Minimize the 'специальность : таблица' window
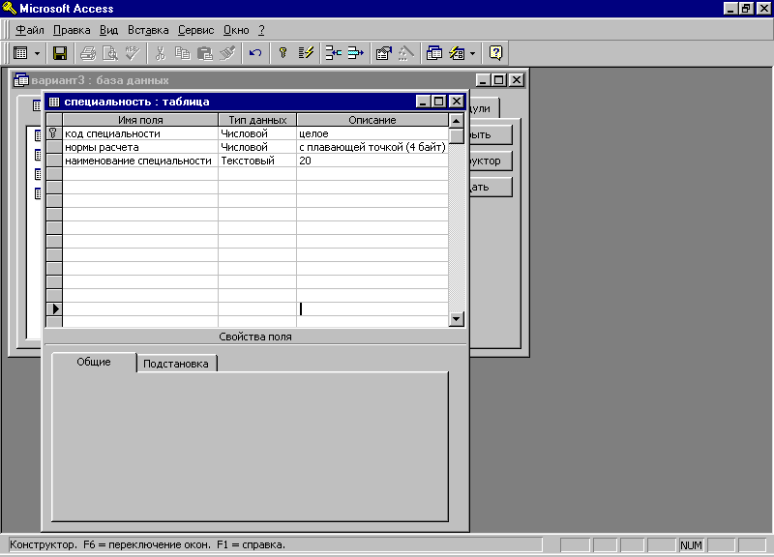 [423, 102]
